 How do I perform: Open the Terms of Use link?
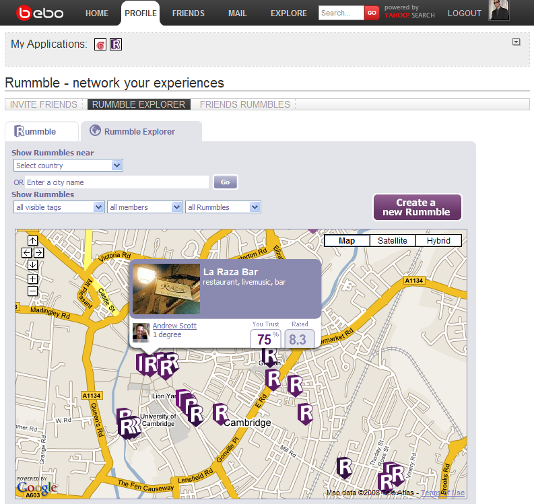coord(442,493)
